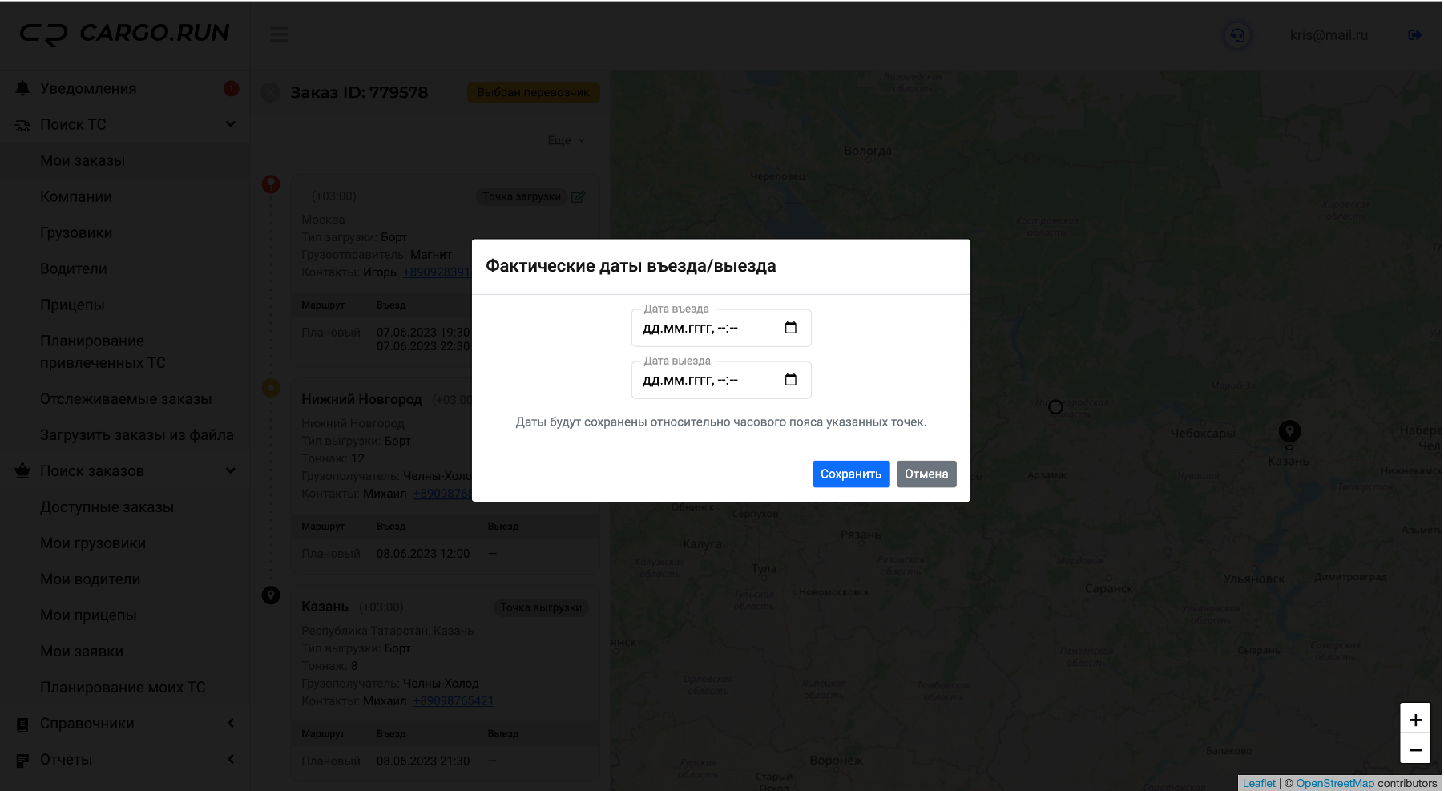Viewport: 1444px width, 791px height.
Task: Click the Отмена button
Action: [x=926, y=474]
